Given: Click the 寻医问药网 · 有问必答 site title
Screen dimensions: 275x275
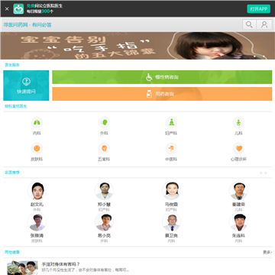Looking at the screenshot, I should [x=27, y=25].
